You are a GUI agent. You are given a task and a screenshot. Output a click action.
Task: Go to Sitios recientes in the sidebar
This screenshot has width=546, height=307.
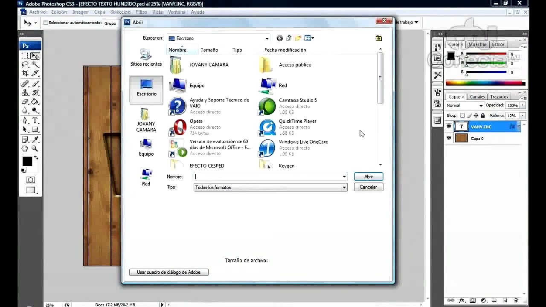(x=146, y=58)
